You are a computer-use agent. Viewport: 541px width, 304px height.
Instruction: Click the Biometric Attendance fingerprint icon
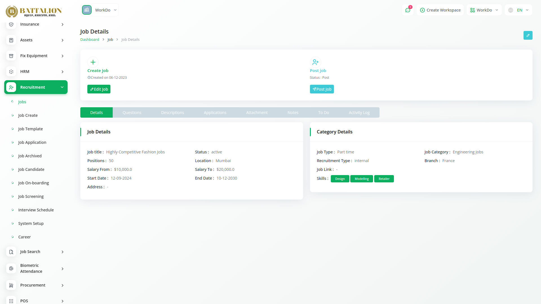(x=11, y=269)
